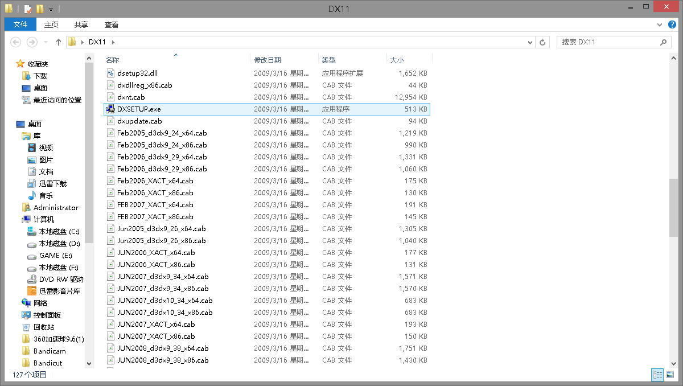This screenshot has height=386, width=683.
Task: Click the file list vertical scrollbar thumb
Action: pos(673,207)
